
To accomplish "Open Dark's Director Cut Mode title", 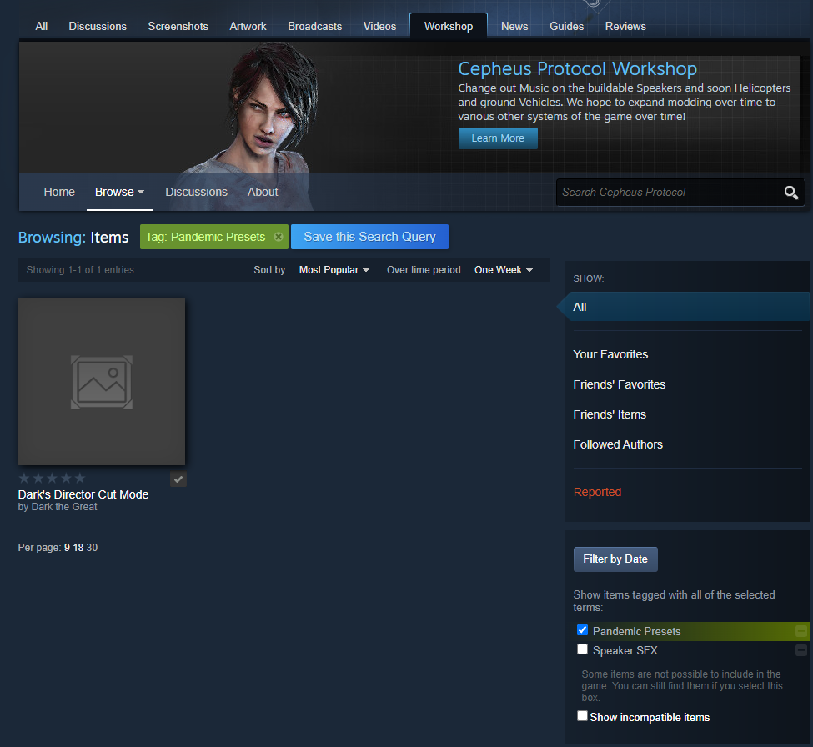I will 83,494.
